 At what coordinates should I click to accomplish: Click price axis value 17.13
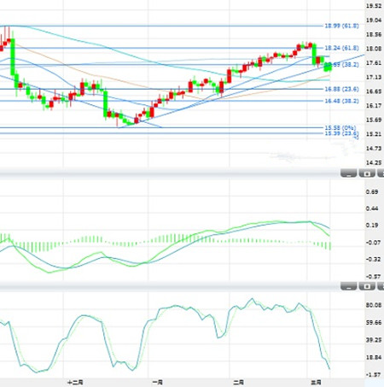[374, 77]
